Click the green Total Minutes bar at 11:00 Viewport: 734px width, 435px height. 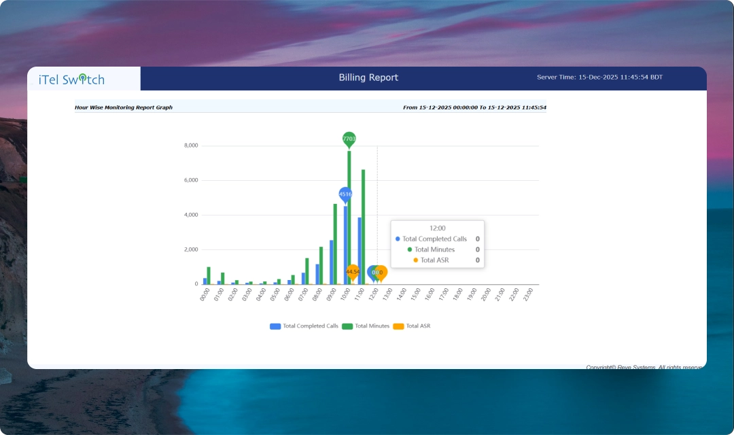[x=364, y=227]
